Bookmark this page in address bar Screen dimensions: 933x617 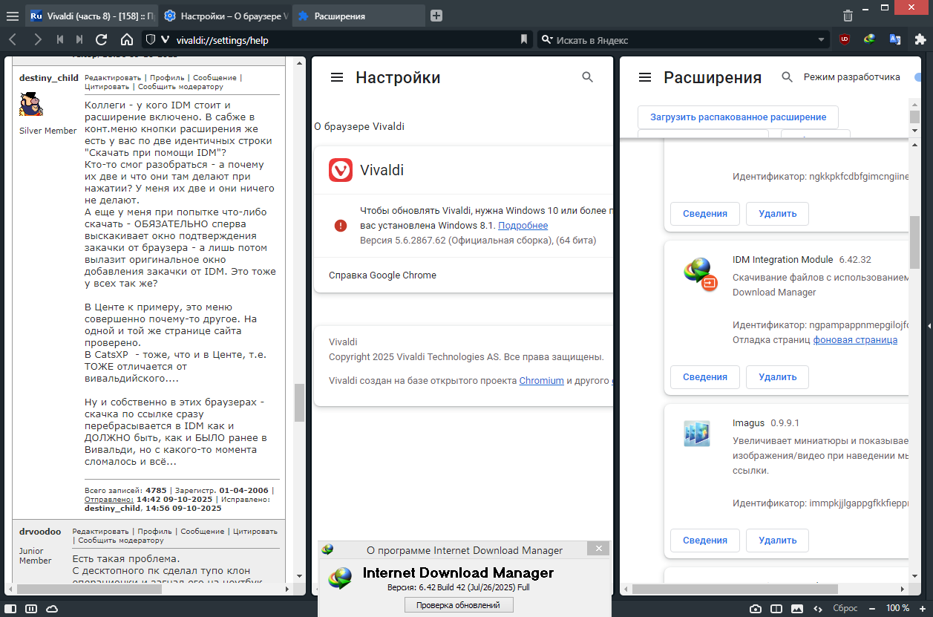pos(524,40)
